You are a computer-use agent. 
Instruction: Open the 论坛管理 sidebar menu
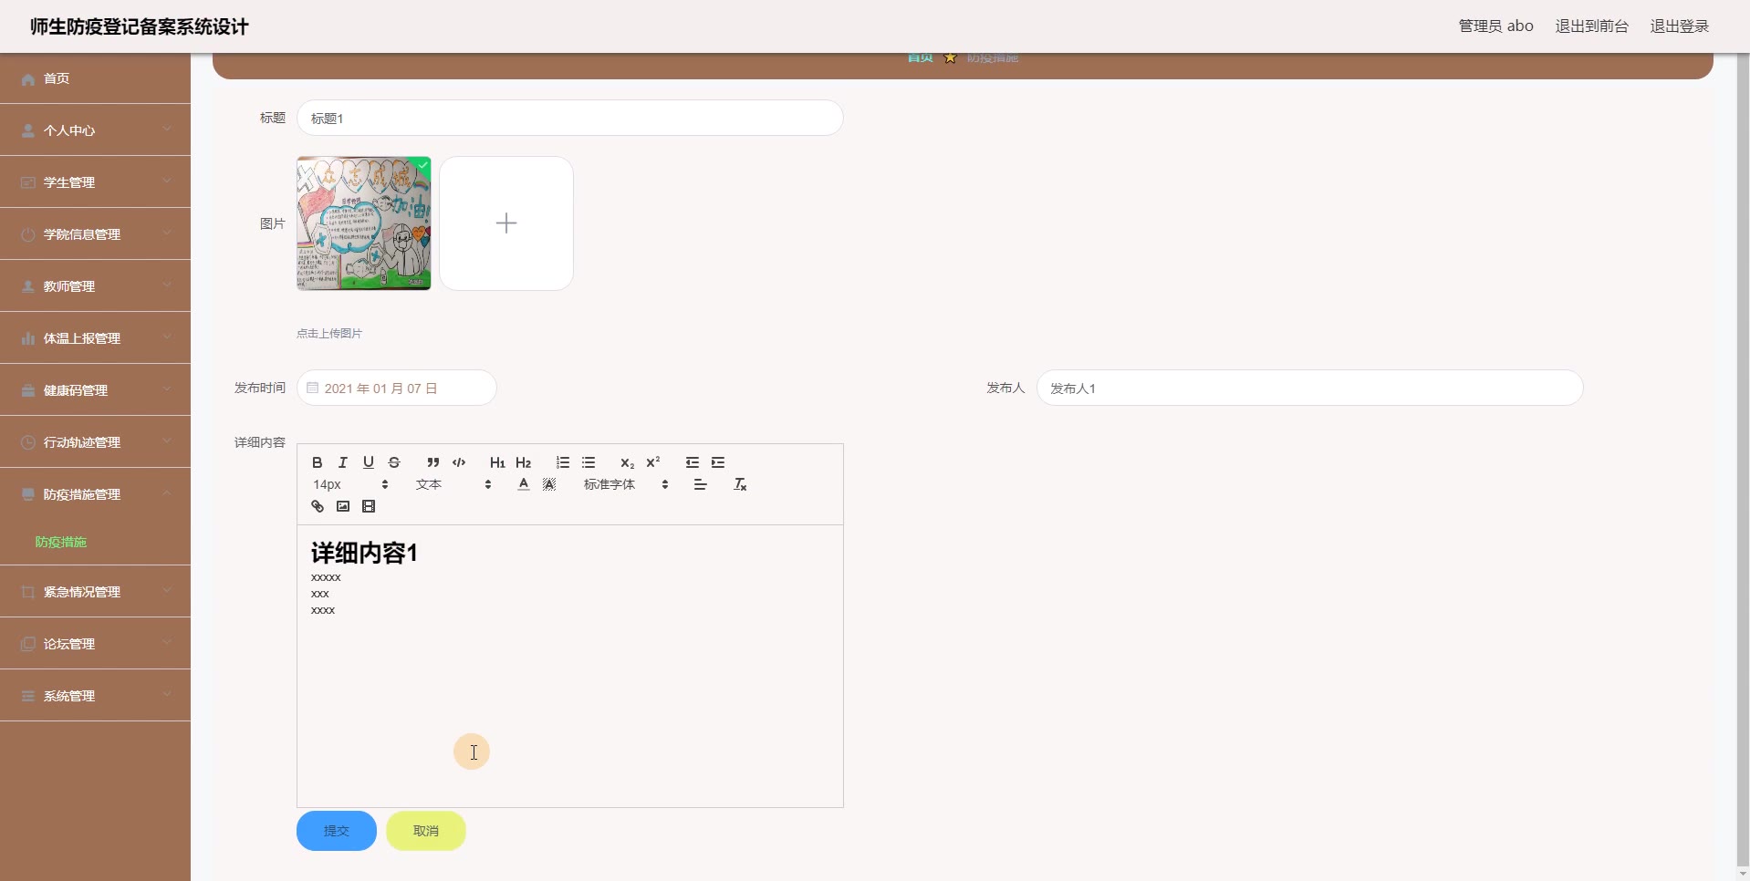tap(95, 644)
